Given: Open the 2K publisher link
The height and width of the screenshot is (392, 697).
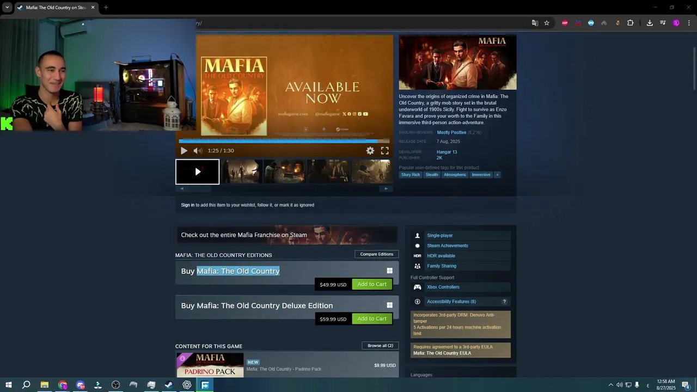Looking at the screenshot, I should point(439,158).
